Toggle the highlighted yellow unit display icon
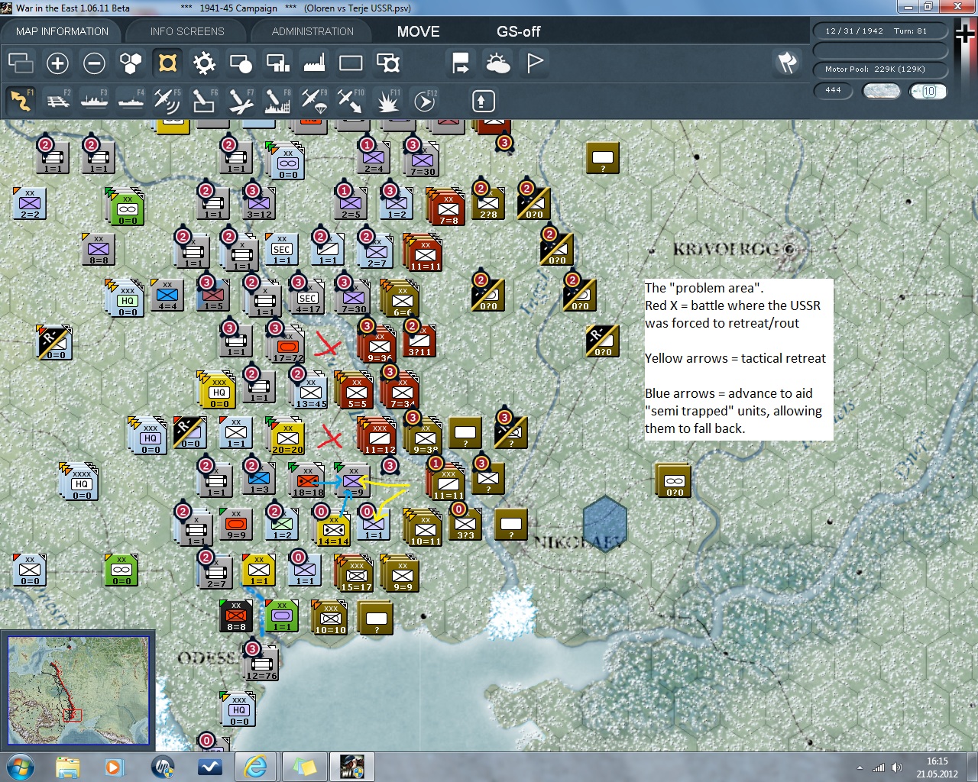This screenshot has height=782, width=978. click(x=167, y=63)
